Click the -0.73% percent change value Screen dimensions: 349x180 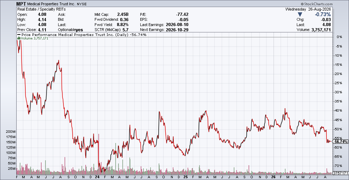tap(323, 14)
